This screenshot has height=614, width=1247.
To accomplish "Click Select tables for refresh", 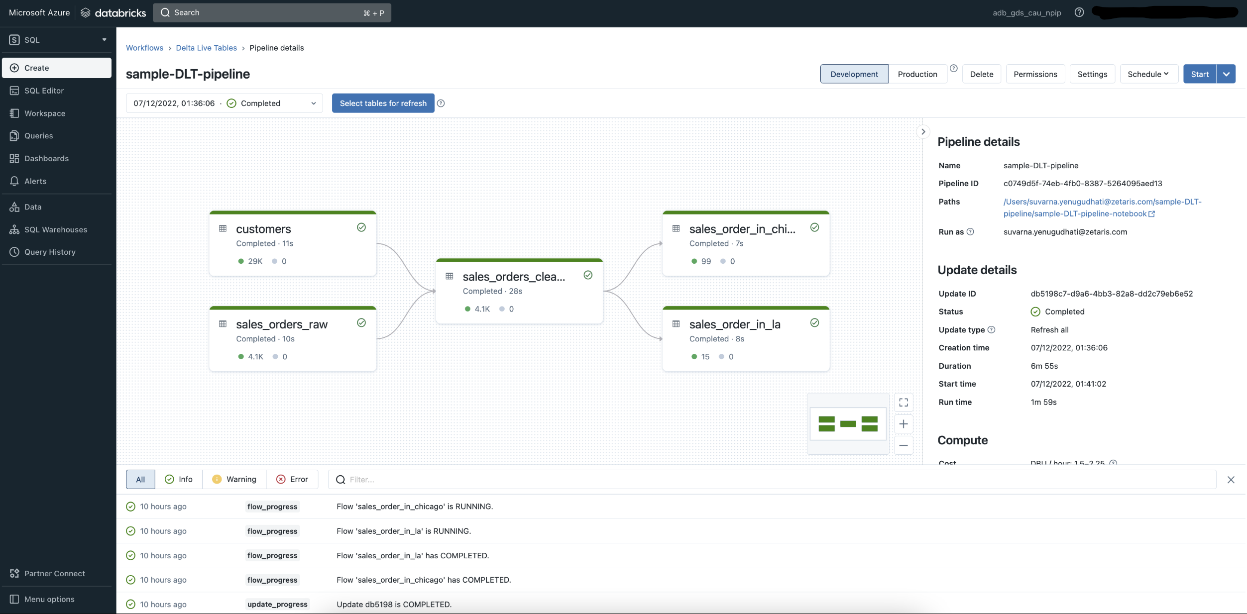I will click(382, 103).
